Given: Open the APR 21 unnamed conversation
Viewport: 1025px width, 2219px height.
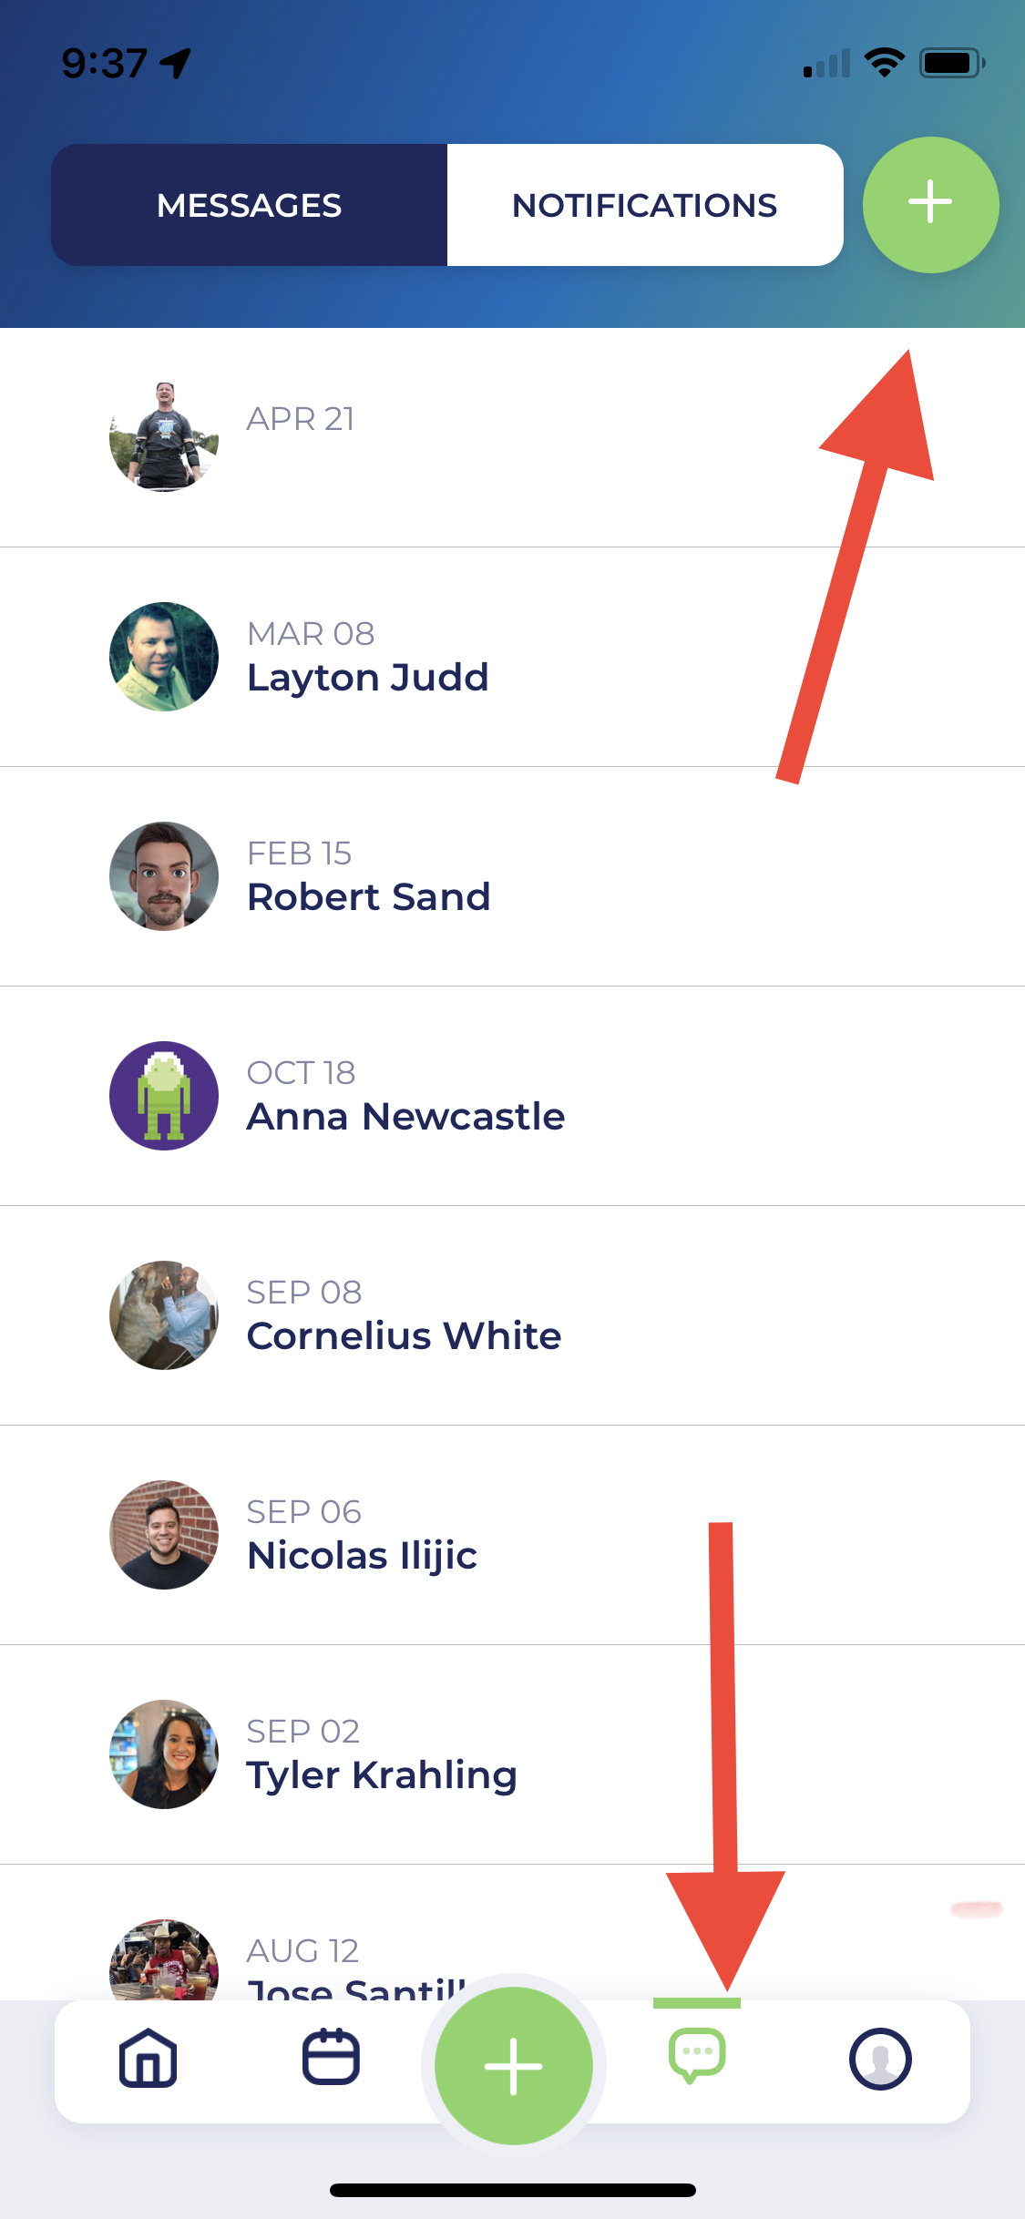Looking at the screenshot, I should pyautogui.click(x=547, y=438).
